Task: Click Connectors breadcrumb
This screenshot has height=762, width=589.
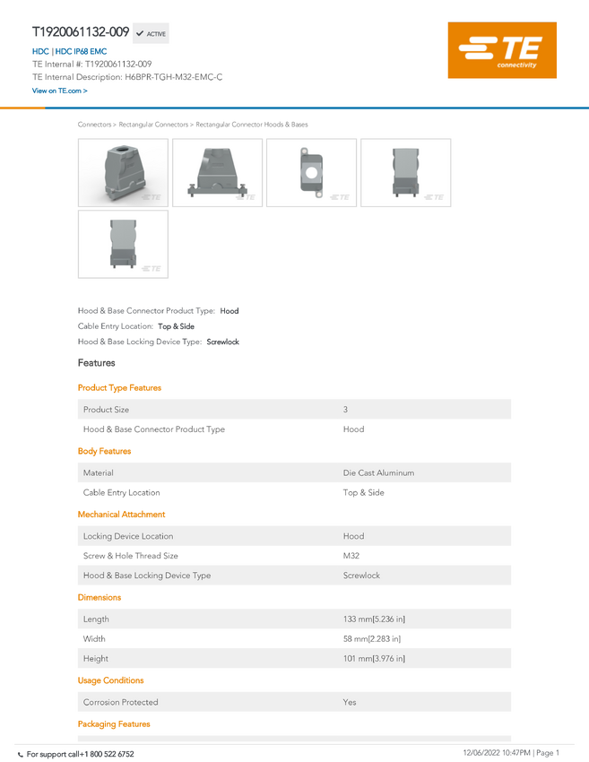Action: click(x=94, y=125)
